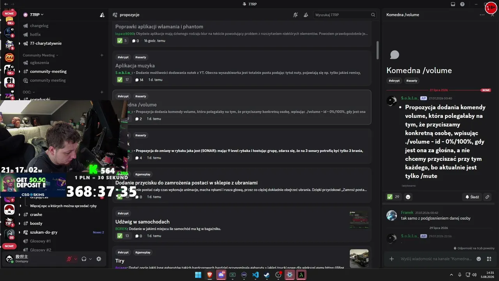Open the inbox icon in title bar
The image size is (499, 281).
(453, 4)
